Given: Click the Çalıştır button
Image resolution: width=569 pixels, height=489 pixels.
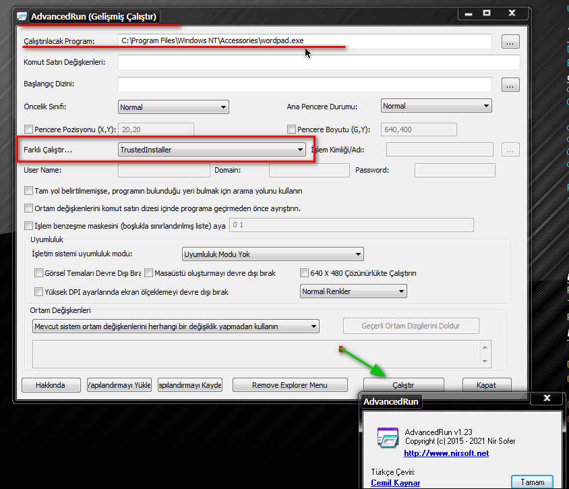Looking at the screenshot, I should (404, 385).
